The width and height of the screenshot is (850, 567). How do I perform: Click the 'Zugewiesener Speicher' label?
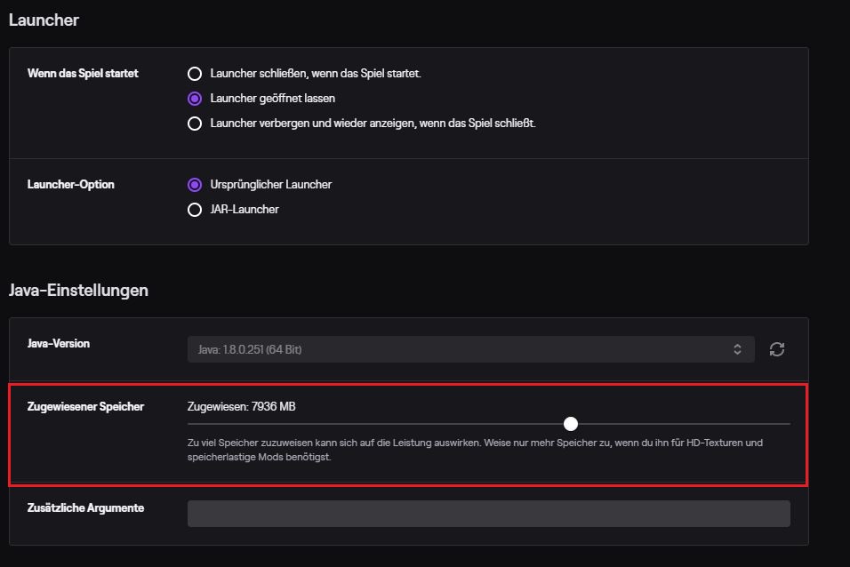(85, 406)
